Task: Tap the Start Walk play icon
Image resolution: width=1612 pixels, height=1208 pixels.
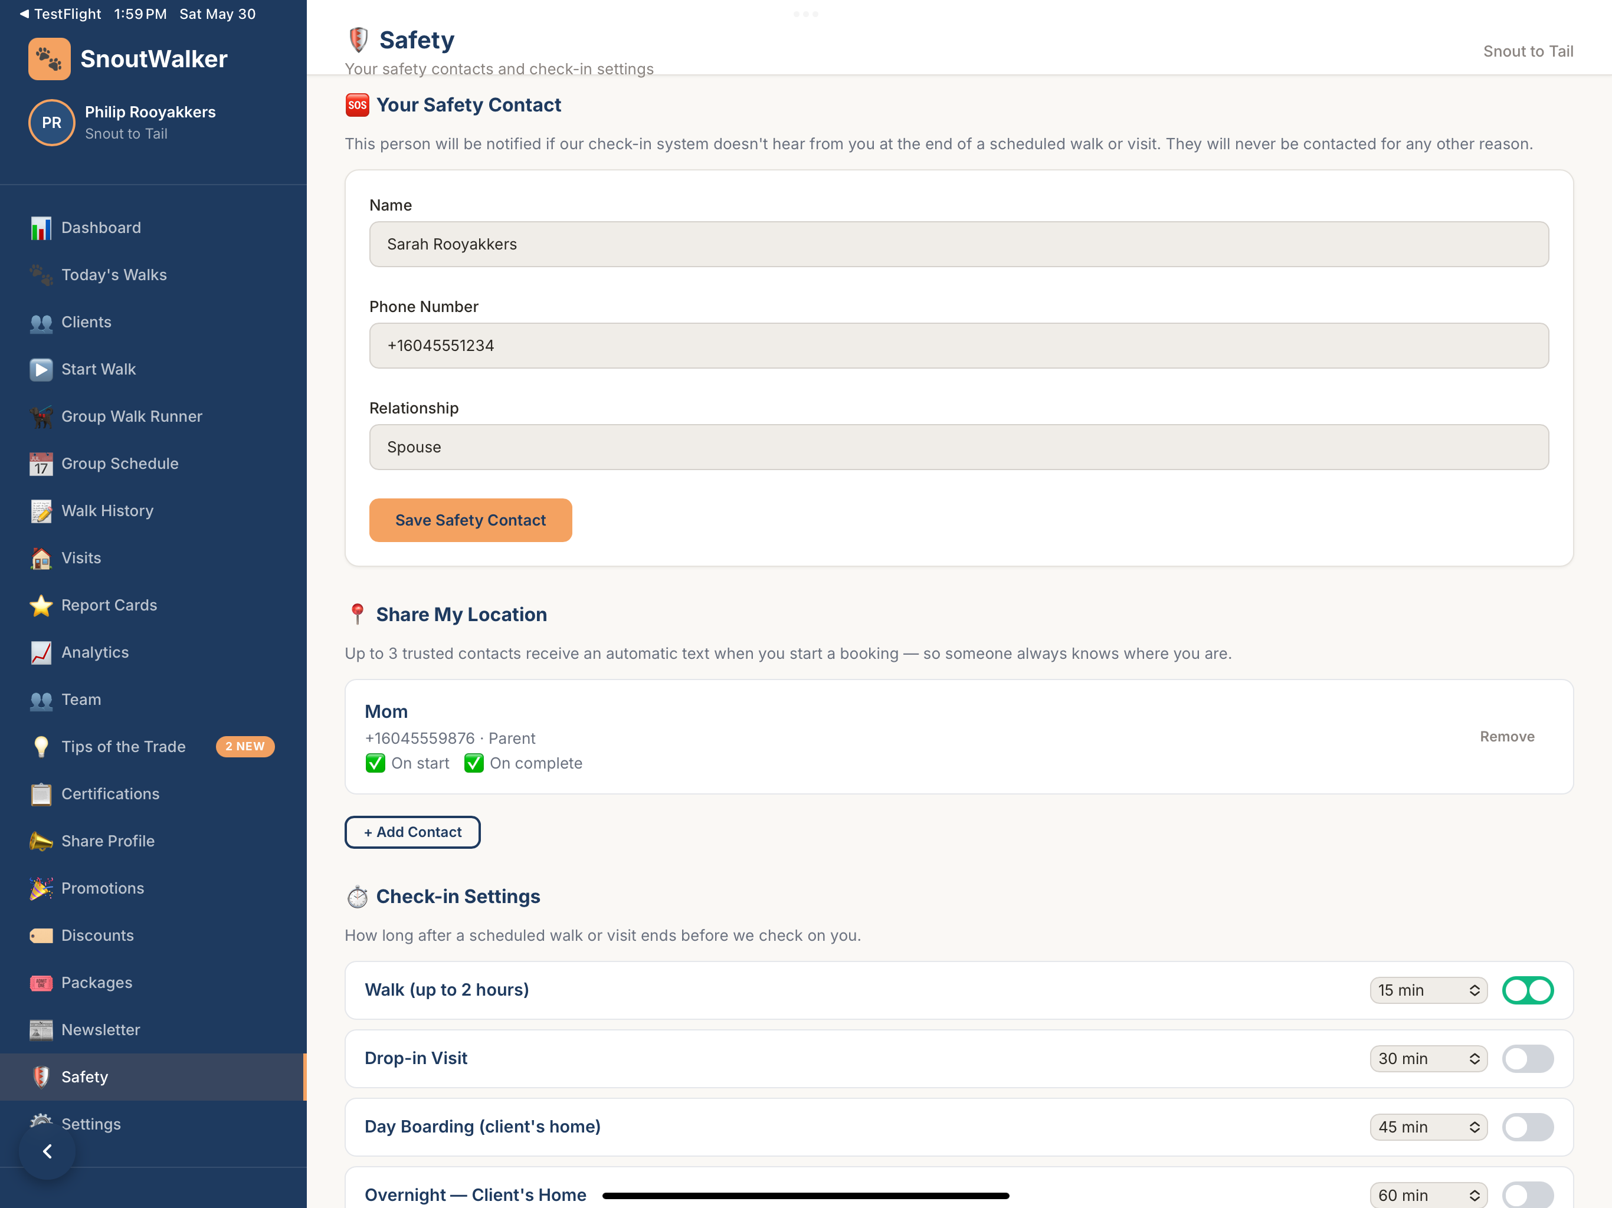Action: coord(41,370)
